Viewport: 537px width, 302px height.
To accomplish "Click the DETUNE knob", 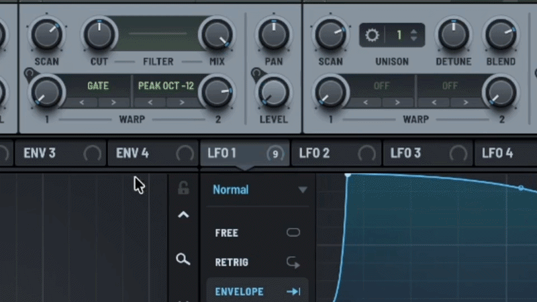I will pyautogui.click(x=454, y=35).
